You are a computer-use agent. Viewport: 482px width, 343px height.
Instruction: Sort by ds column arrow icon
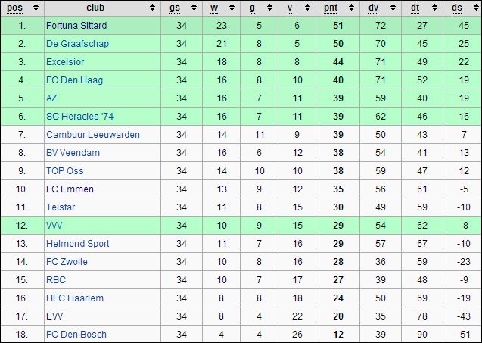tap(475, 8)
